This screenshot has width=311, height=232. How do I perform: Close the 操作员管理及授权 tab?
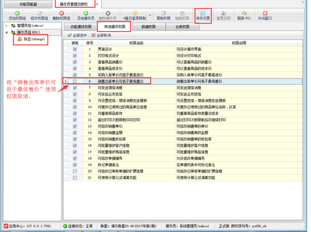click(x=97, y=4)
